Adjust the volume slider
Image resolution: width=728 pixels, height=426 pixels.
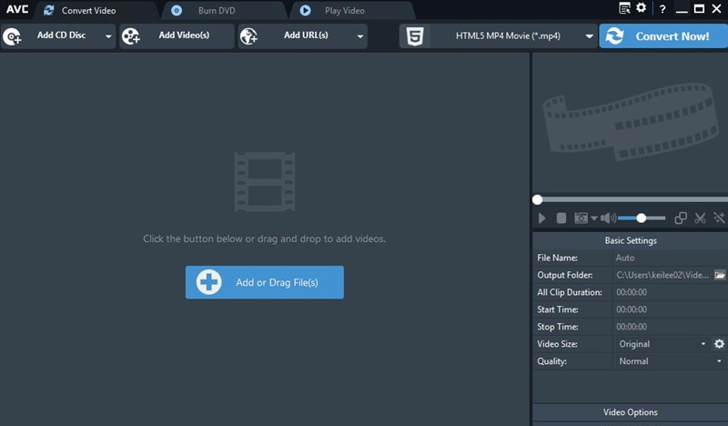tap(642, 218)
